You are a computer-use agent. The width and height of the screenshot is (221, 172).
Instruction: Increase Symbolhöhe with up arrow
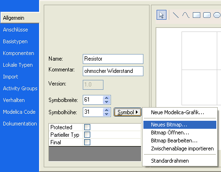coord(107,110)
